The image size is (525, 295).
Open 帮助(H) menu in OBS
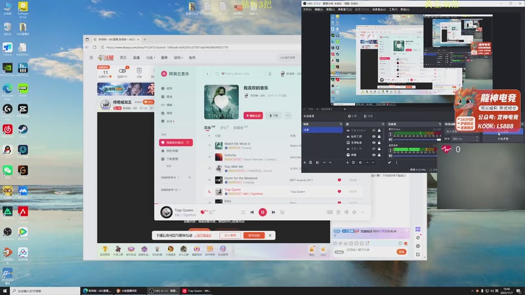[x=405, y=9]
